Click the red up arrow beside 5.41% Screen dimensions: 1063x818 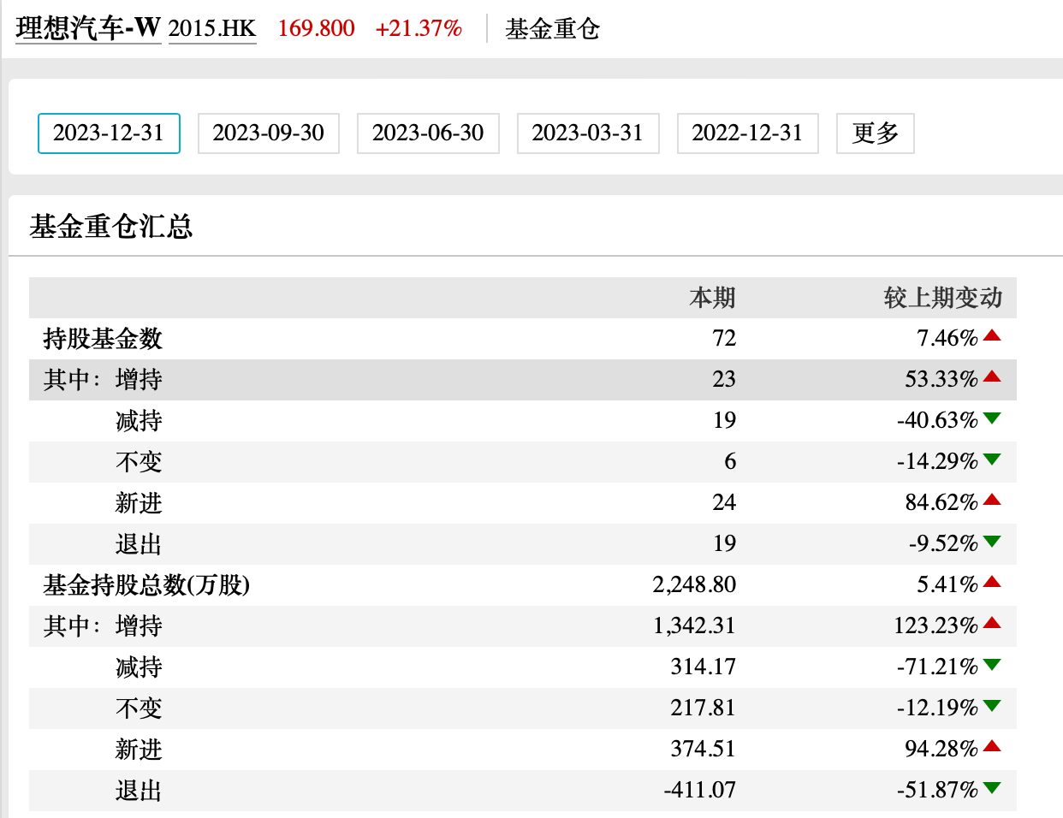tap(992, 582)
